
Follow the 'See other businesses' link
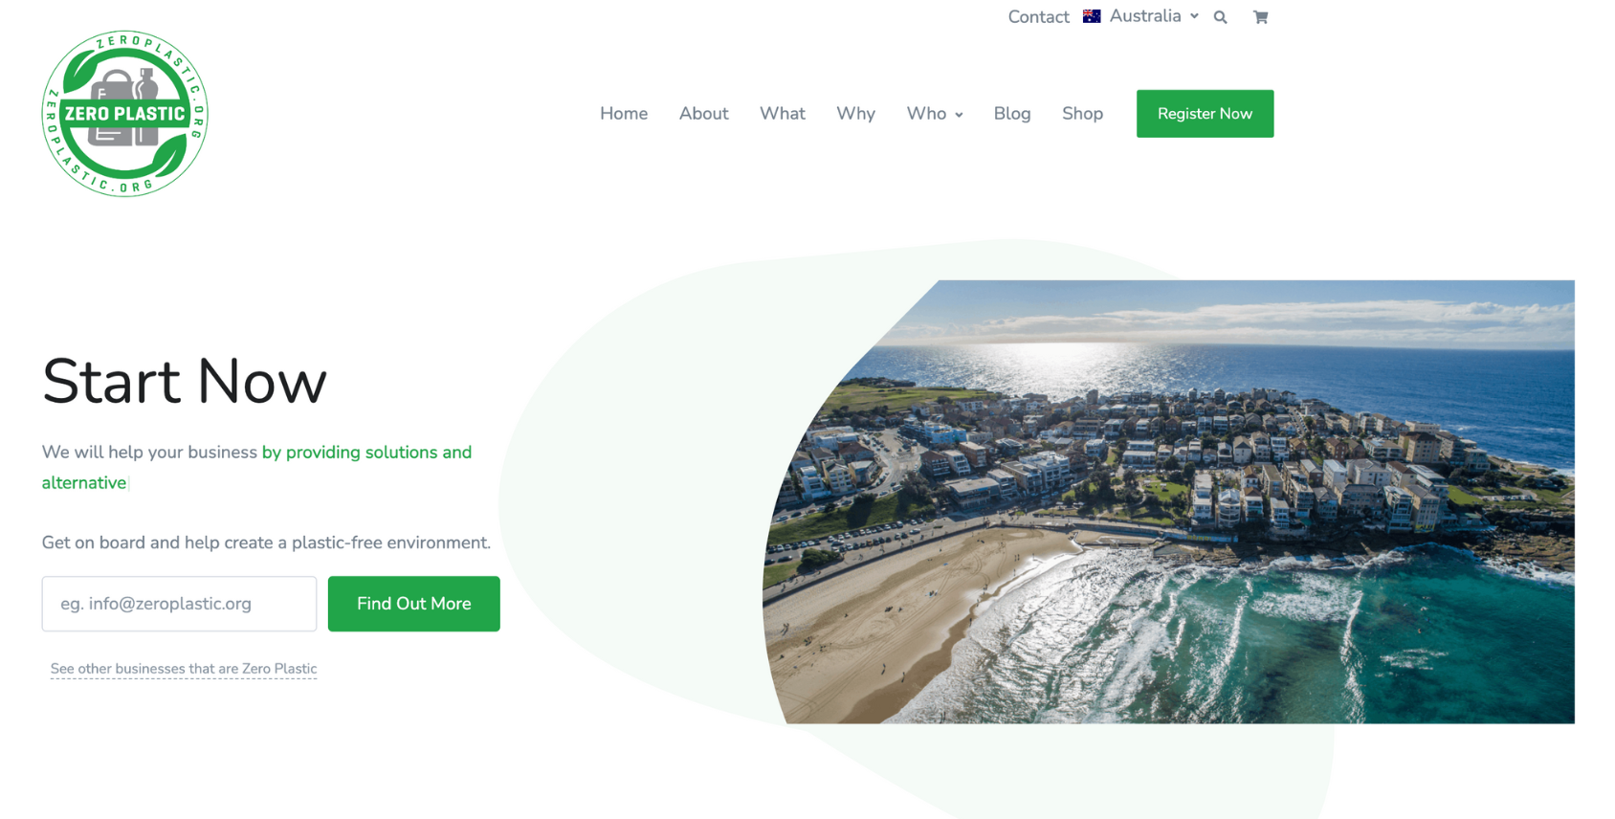[x=184, y=669]
